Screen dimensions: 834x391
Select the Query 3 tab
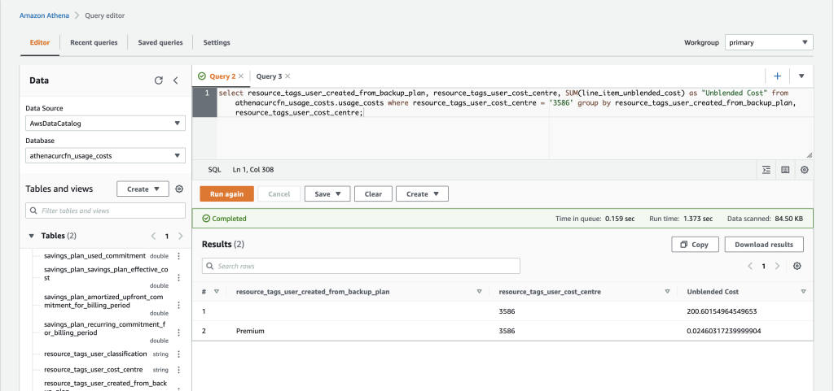[269, 76]
